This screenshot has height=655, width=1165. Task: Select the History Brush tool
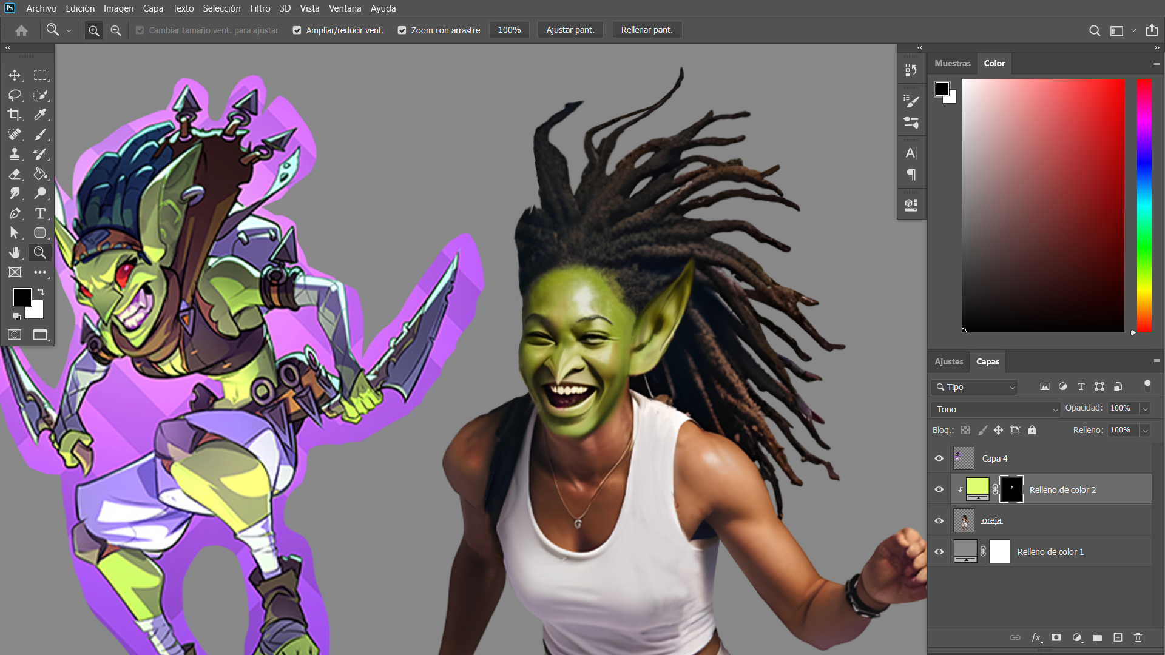click(x=40, y=154)
